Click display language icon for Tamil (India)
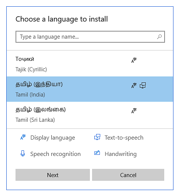Image resolution: width=179 pixels, height=196 pixels. [x=134, y=85]
